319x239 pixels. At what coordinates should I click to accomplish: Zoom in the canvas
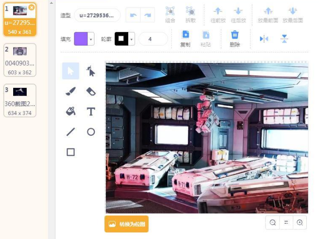pyautogui.click(x=300, y=223)
